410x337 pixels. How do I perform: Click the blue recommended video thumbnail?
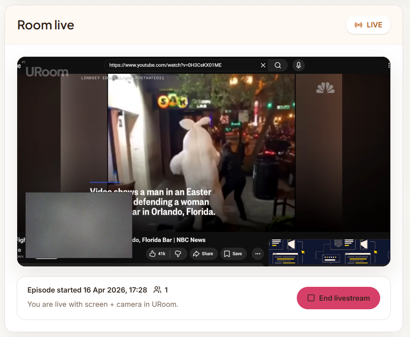tap(329, 252)
